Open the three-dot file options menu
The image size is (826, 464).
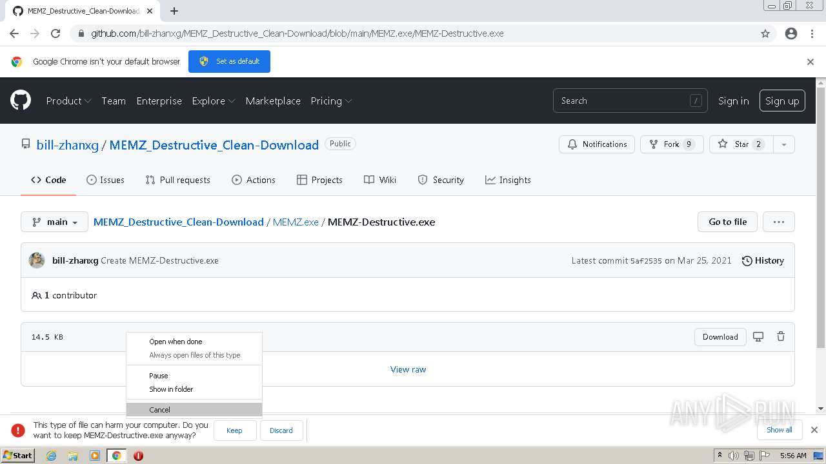[x=779, y=222]
